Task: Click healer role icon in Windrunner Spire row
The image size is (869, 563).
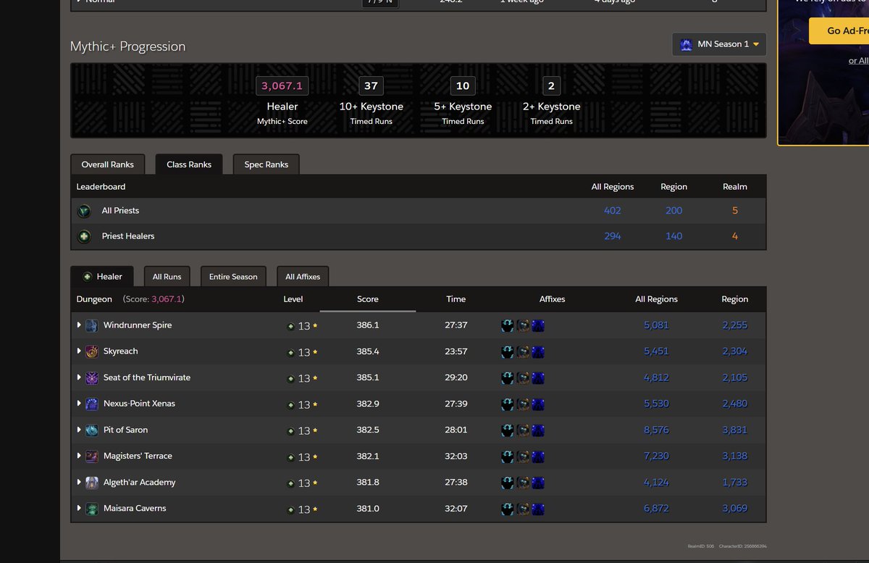Action: pos(291,327)
